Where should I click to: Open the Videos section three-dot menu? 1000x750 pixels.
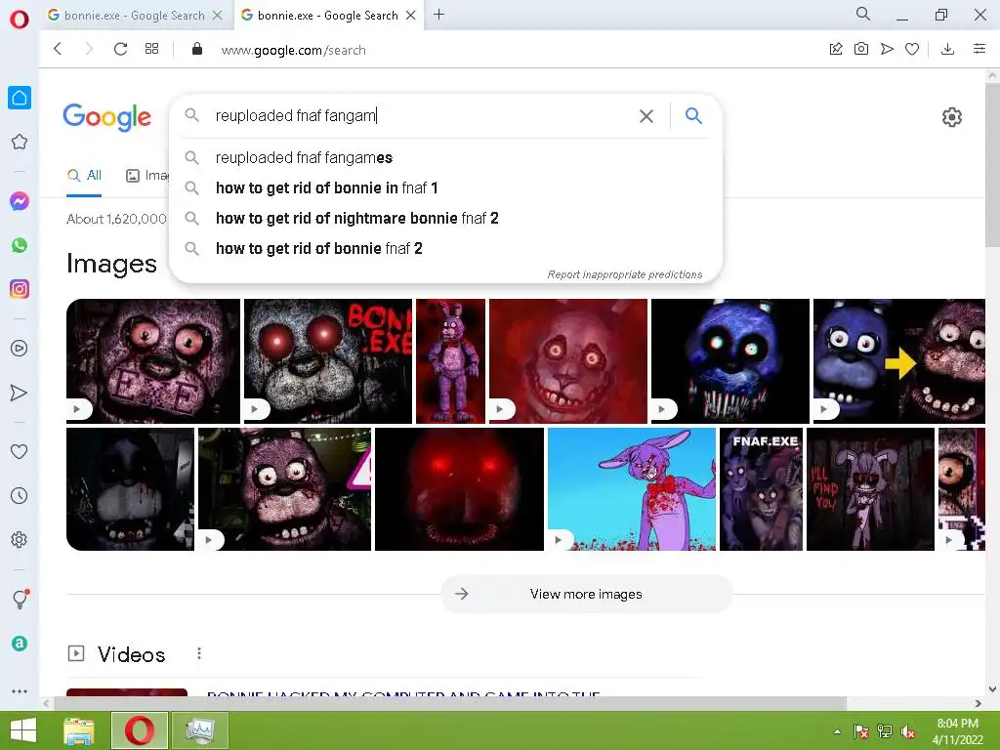coord(199,653)
